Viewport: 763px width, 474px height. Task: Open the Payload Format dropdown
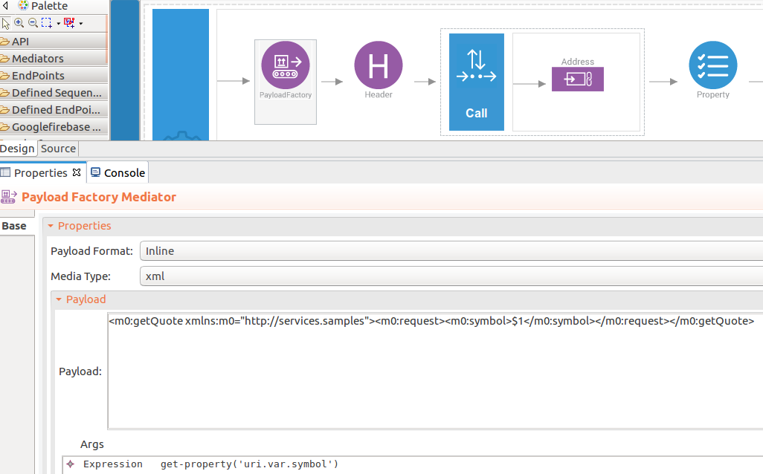tap(451, 251)
